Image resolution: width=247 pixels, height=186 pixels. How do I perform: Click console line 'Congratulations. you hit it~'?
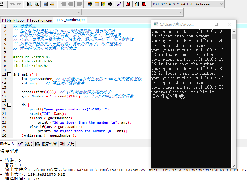[x=184, y=92]
